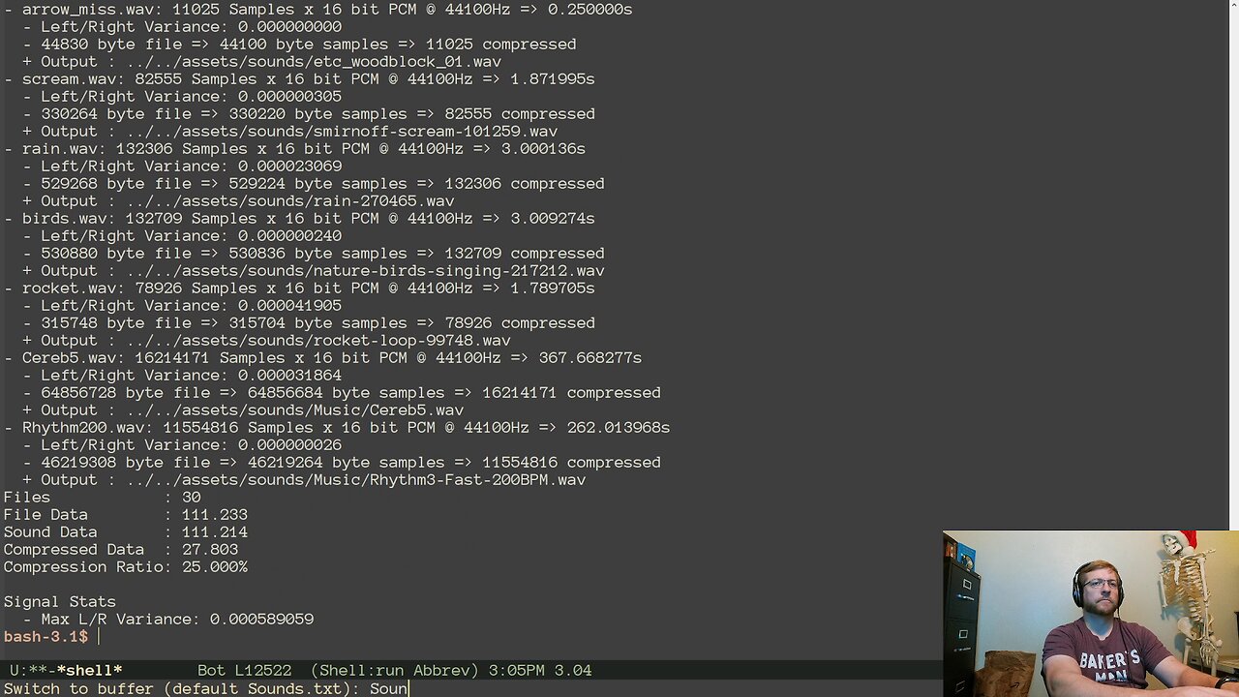Click the rain-270465.wav output path
This screenshot has height=697, width=1239.
point(289,200)
